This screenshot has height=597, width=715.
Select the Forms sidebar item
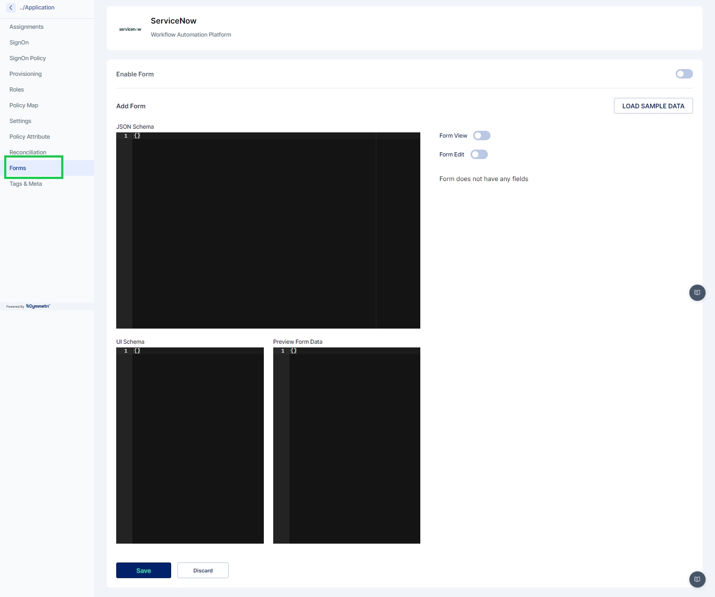pyautogui.click(x=47, y=168)
